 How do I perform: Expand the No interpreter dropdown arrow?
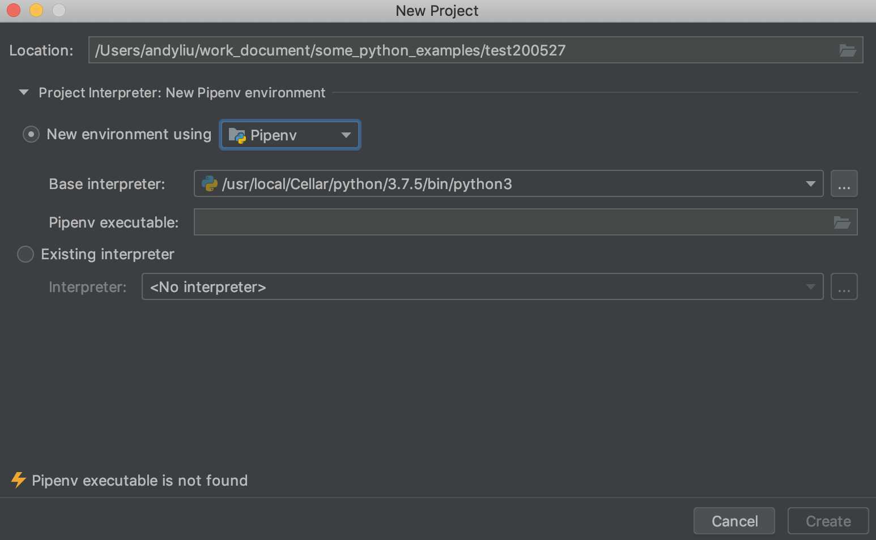tap(810, 287)
